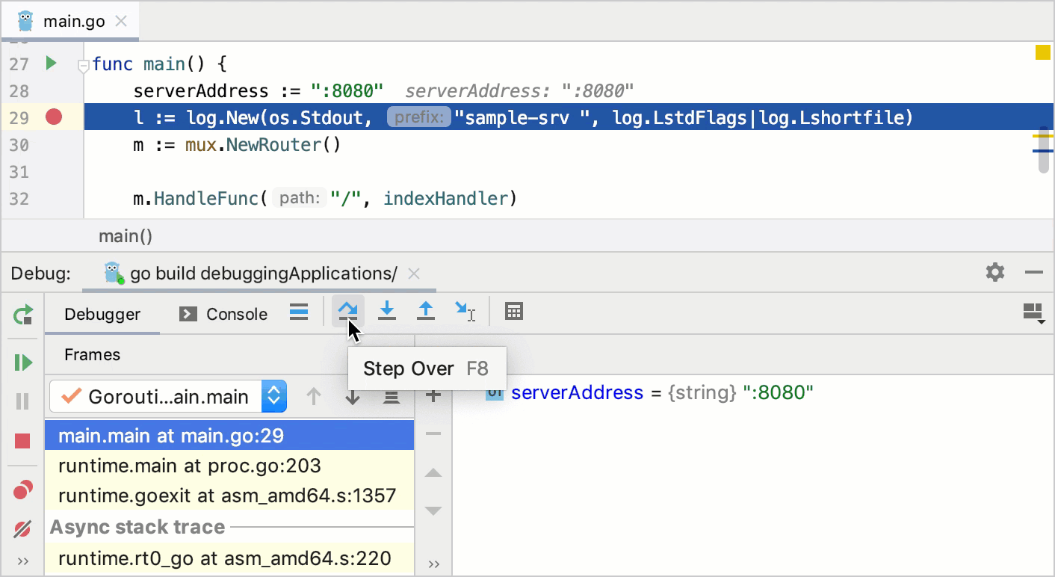Collapse the func main fold marker
This screenshot has height=577, width=1055.
tap(84, 67)
